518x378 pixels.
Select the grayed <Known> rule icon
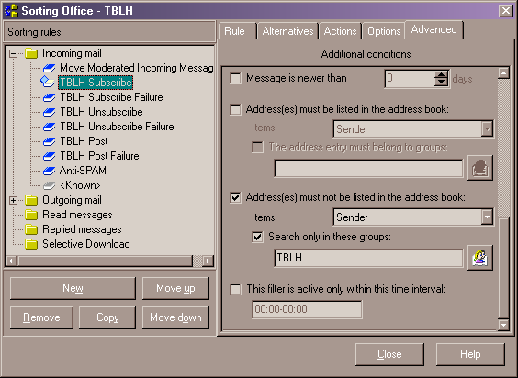tap(50, 185)
